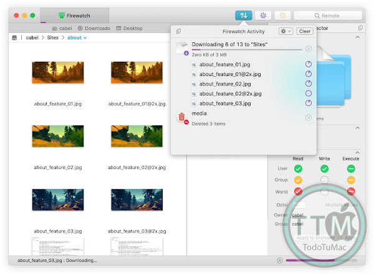
Task: Select about_feature_02@2x.jpg in activity list
Action: coord(231,94)
